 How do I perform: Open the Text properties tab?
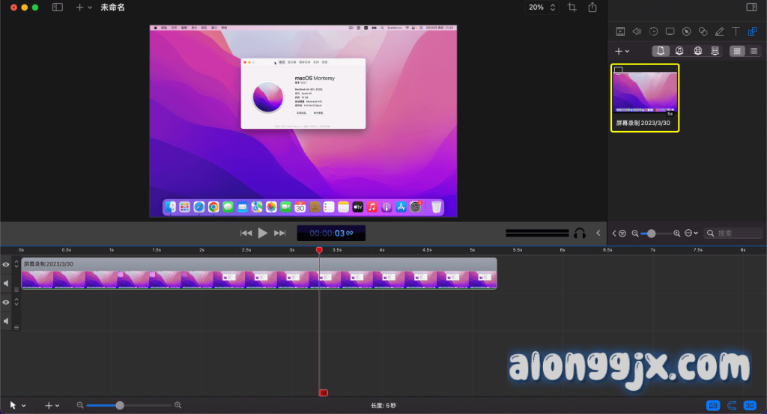(x=736, y=31)
